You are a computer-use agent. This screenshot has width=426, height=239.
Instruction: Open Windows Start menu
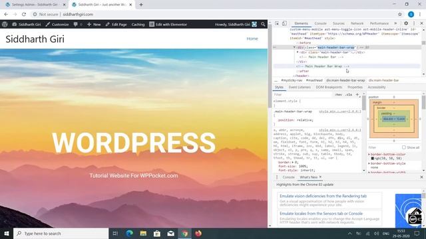pos(7,233)
